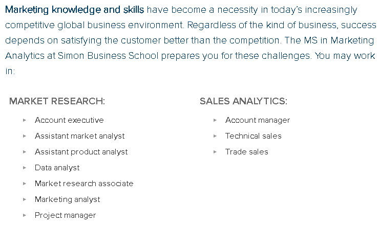This screenshot has height=226, width=379.
Task: Click the 'Data analyst' list item
Action: click(x=57, y=168)
